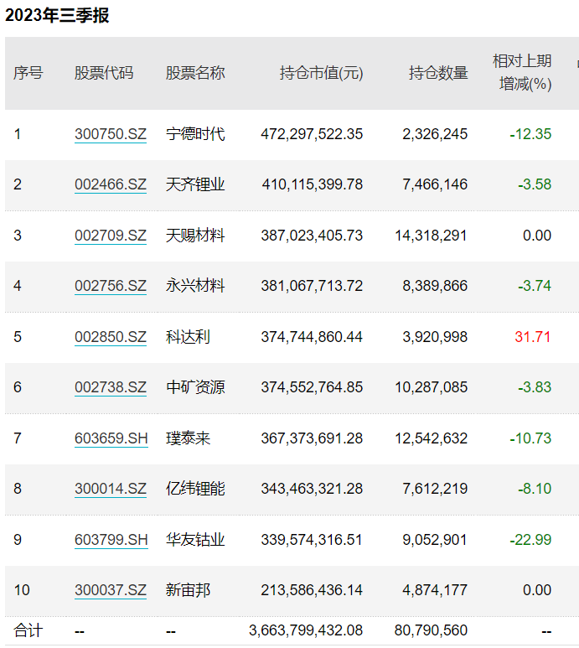579x648 pixels.
Task: Click holding quantity 7,466,146
Action: click(435, 184)
